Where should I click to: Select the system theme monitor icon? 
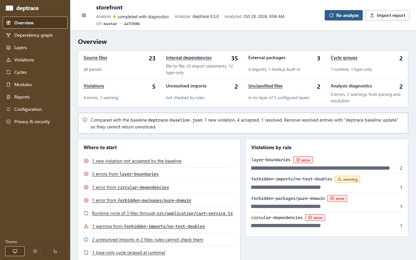point(15,251)
